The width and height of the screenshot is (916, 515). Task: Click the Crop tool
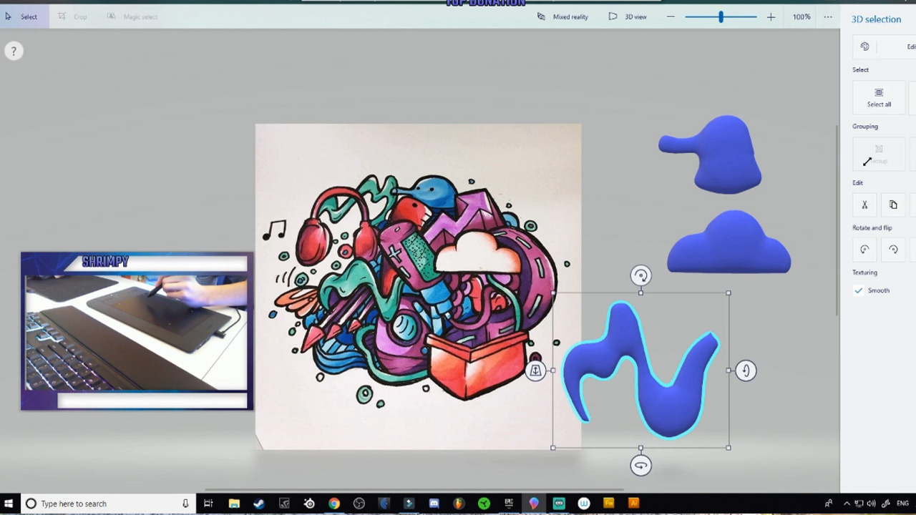(72, 16)
